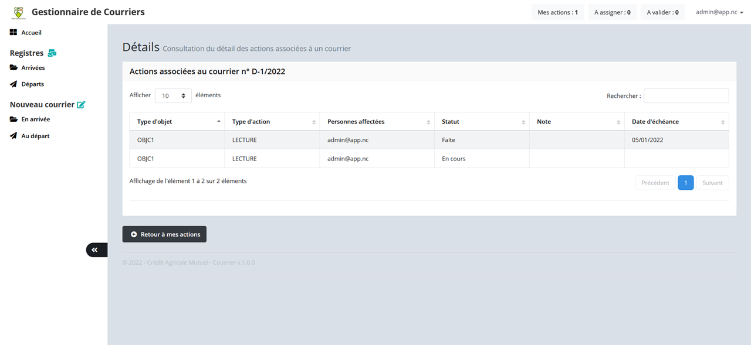Screen dimensions: 751x345
Task: Open the Accueil dashboard page
Action: [x=31, y=33]
